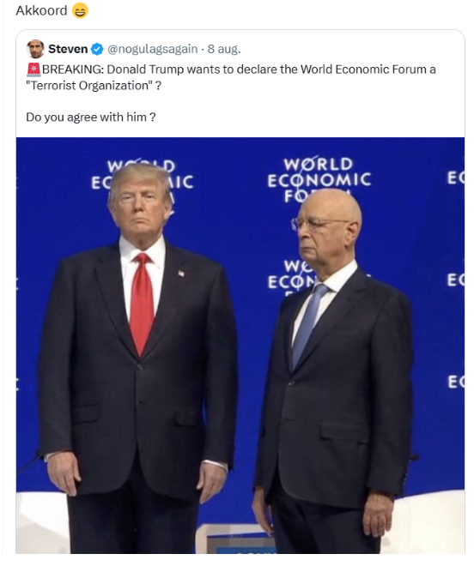The width and height of the screenshot is (474, 566).
Task: Click the quoted tweet card header area
Action: coord(240,49)
